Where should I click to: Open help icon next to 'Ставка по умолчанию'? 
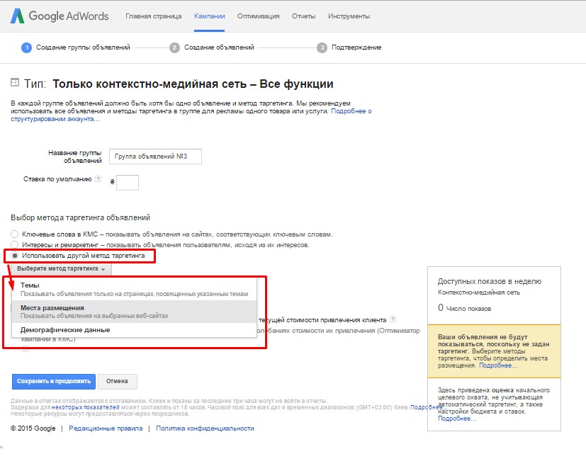[98, 179]
